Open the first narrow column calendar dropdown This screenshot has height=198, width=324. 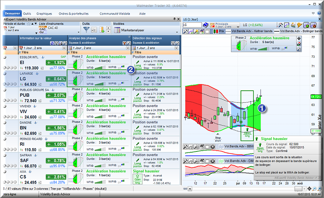pyautogui.click(x=15, y=48)
